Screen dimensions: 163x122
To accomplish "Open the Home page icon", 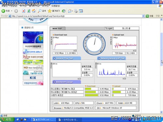I will click(x=34, y=11).
